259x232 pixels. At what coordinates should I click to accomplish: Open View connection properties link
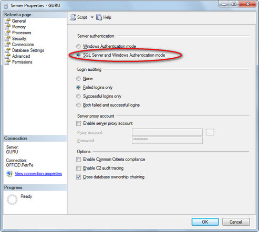38,174
